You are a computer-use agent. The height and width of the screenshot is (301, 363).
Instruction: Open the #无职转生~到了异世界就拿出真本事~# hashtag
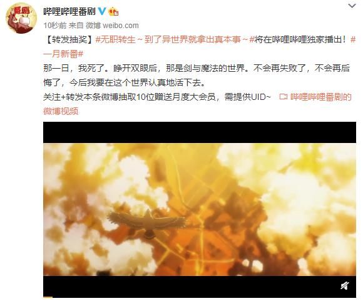pos(175,40)
